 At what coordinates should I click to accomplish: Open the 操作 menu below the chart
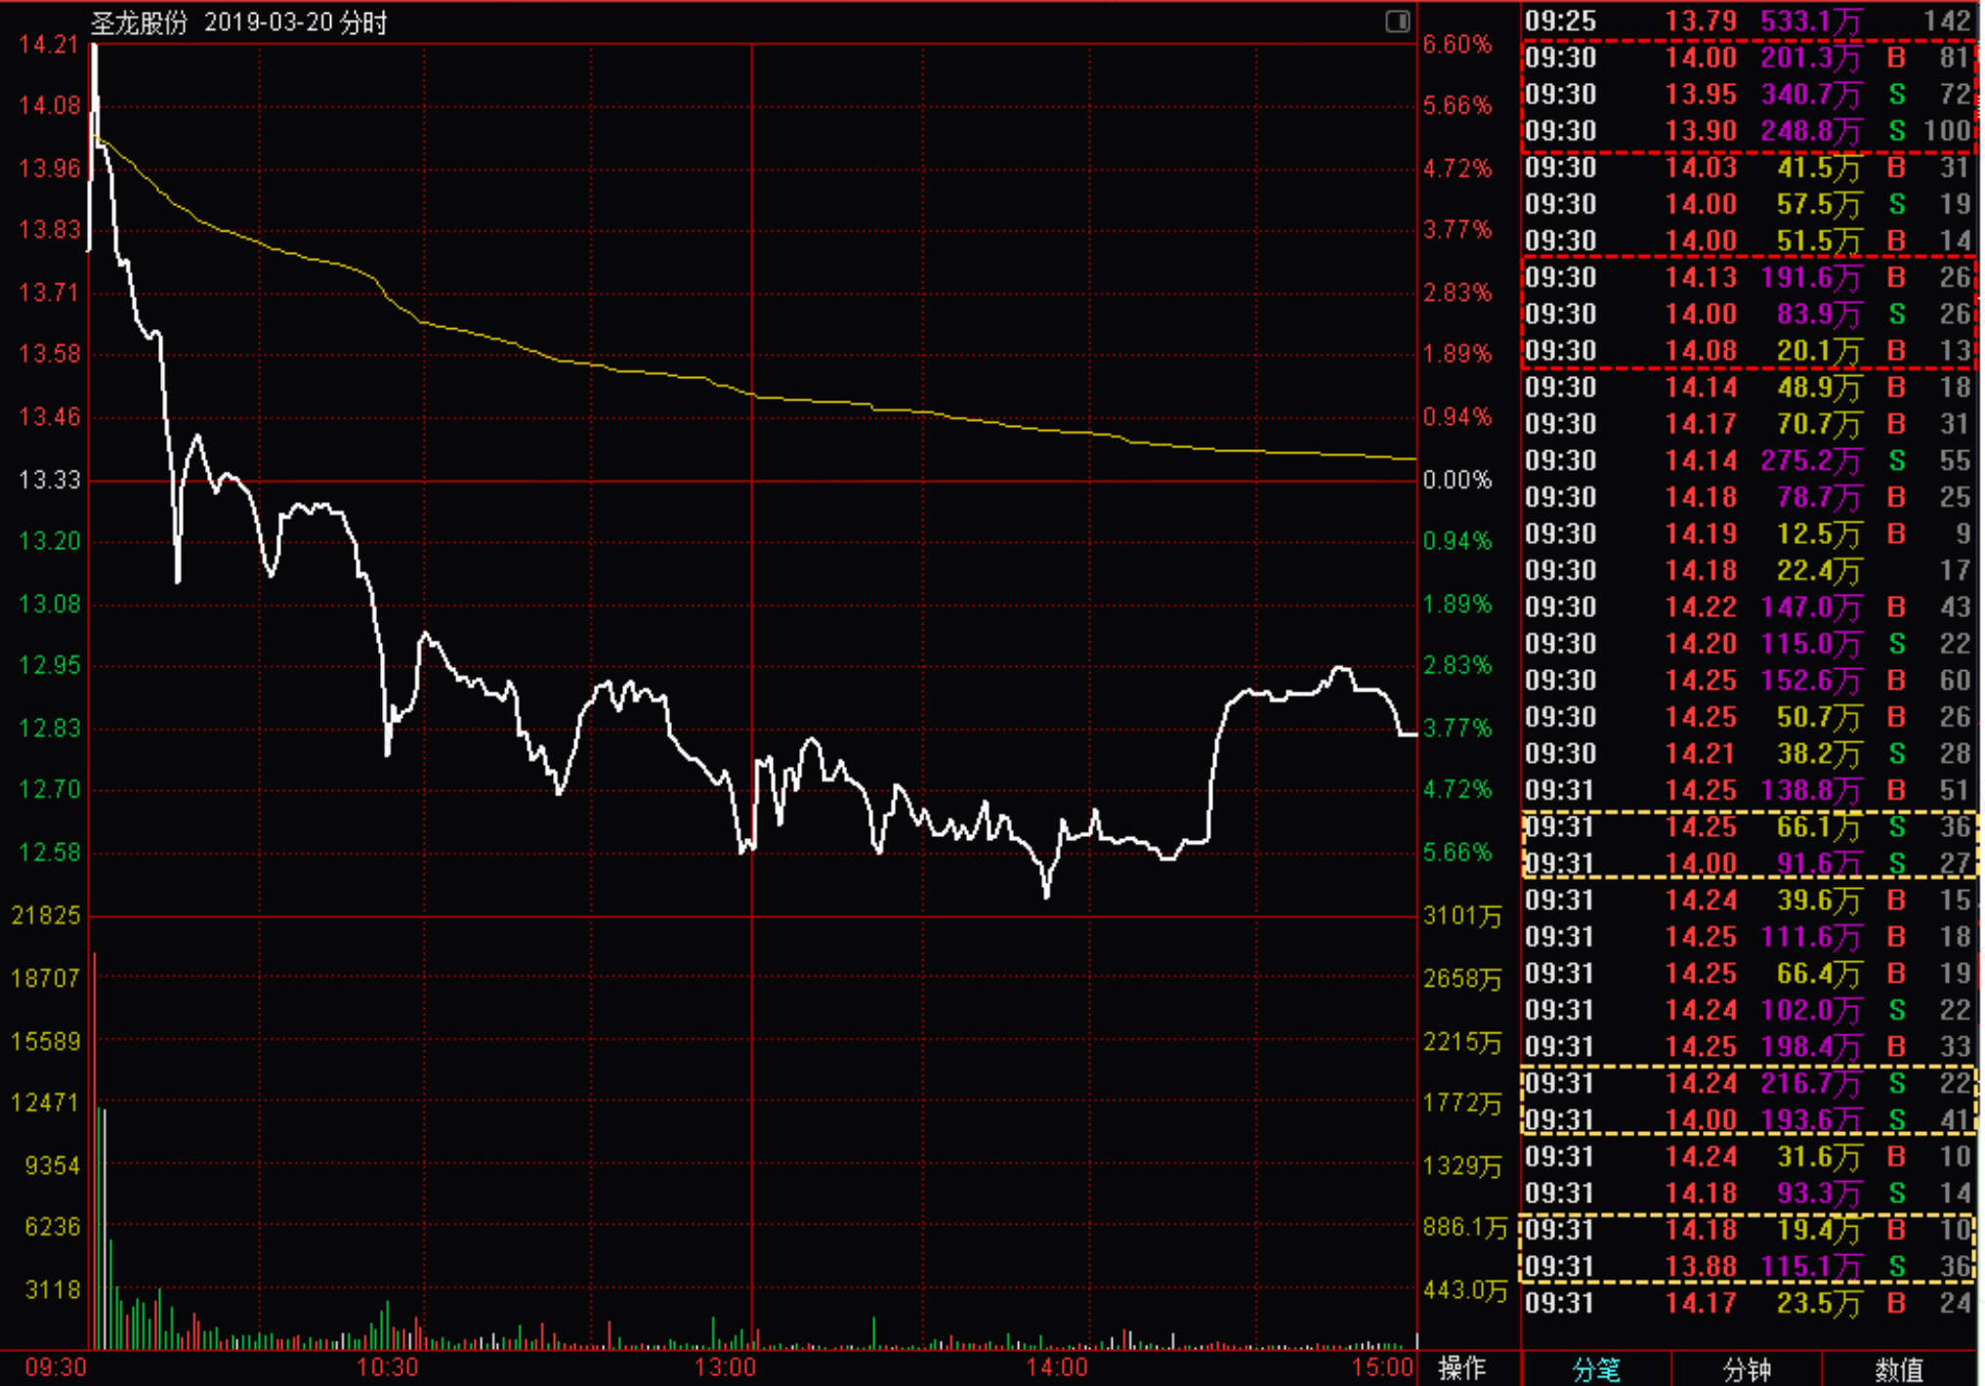[x=1461, y=1368]
